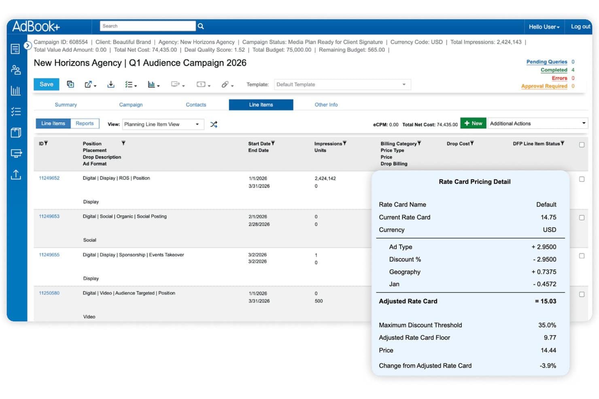
Task: Open the document icon in left sidebar
Action: tap(15, 49)
